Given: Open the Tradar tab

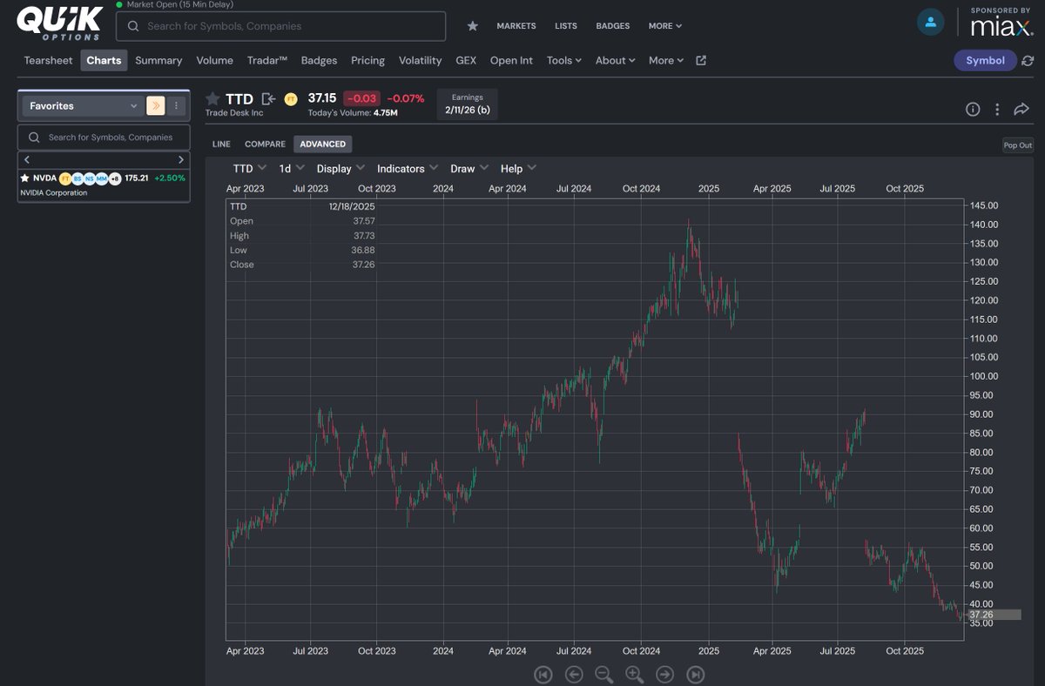Looking at the screenshot, I should tap(267, 60).
